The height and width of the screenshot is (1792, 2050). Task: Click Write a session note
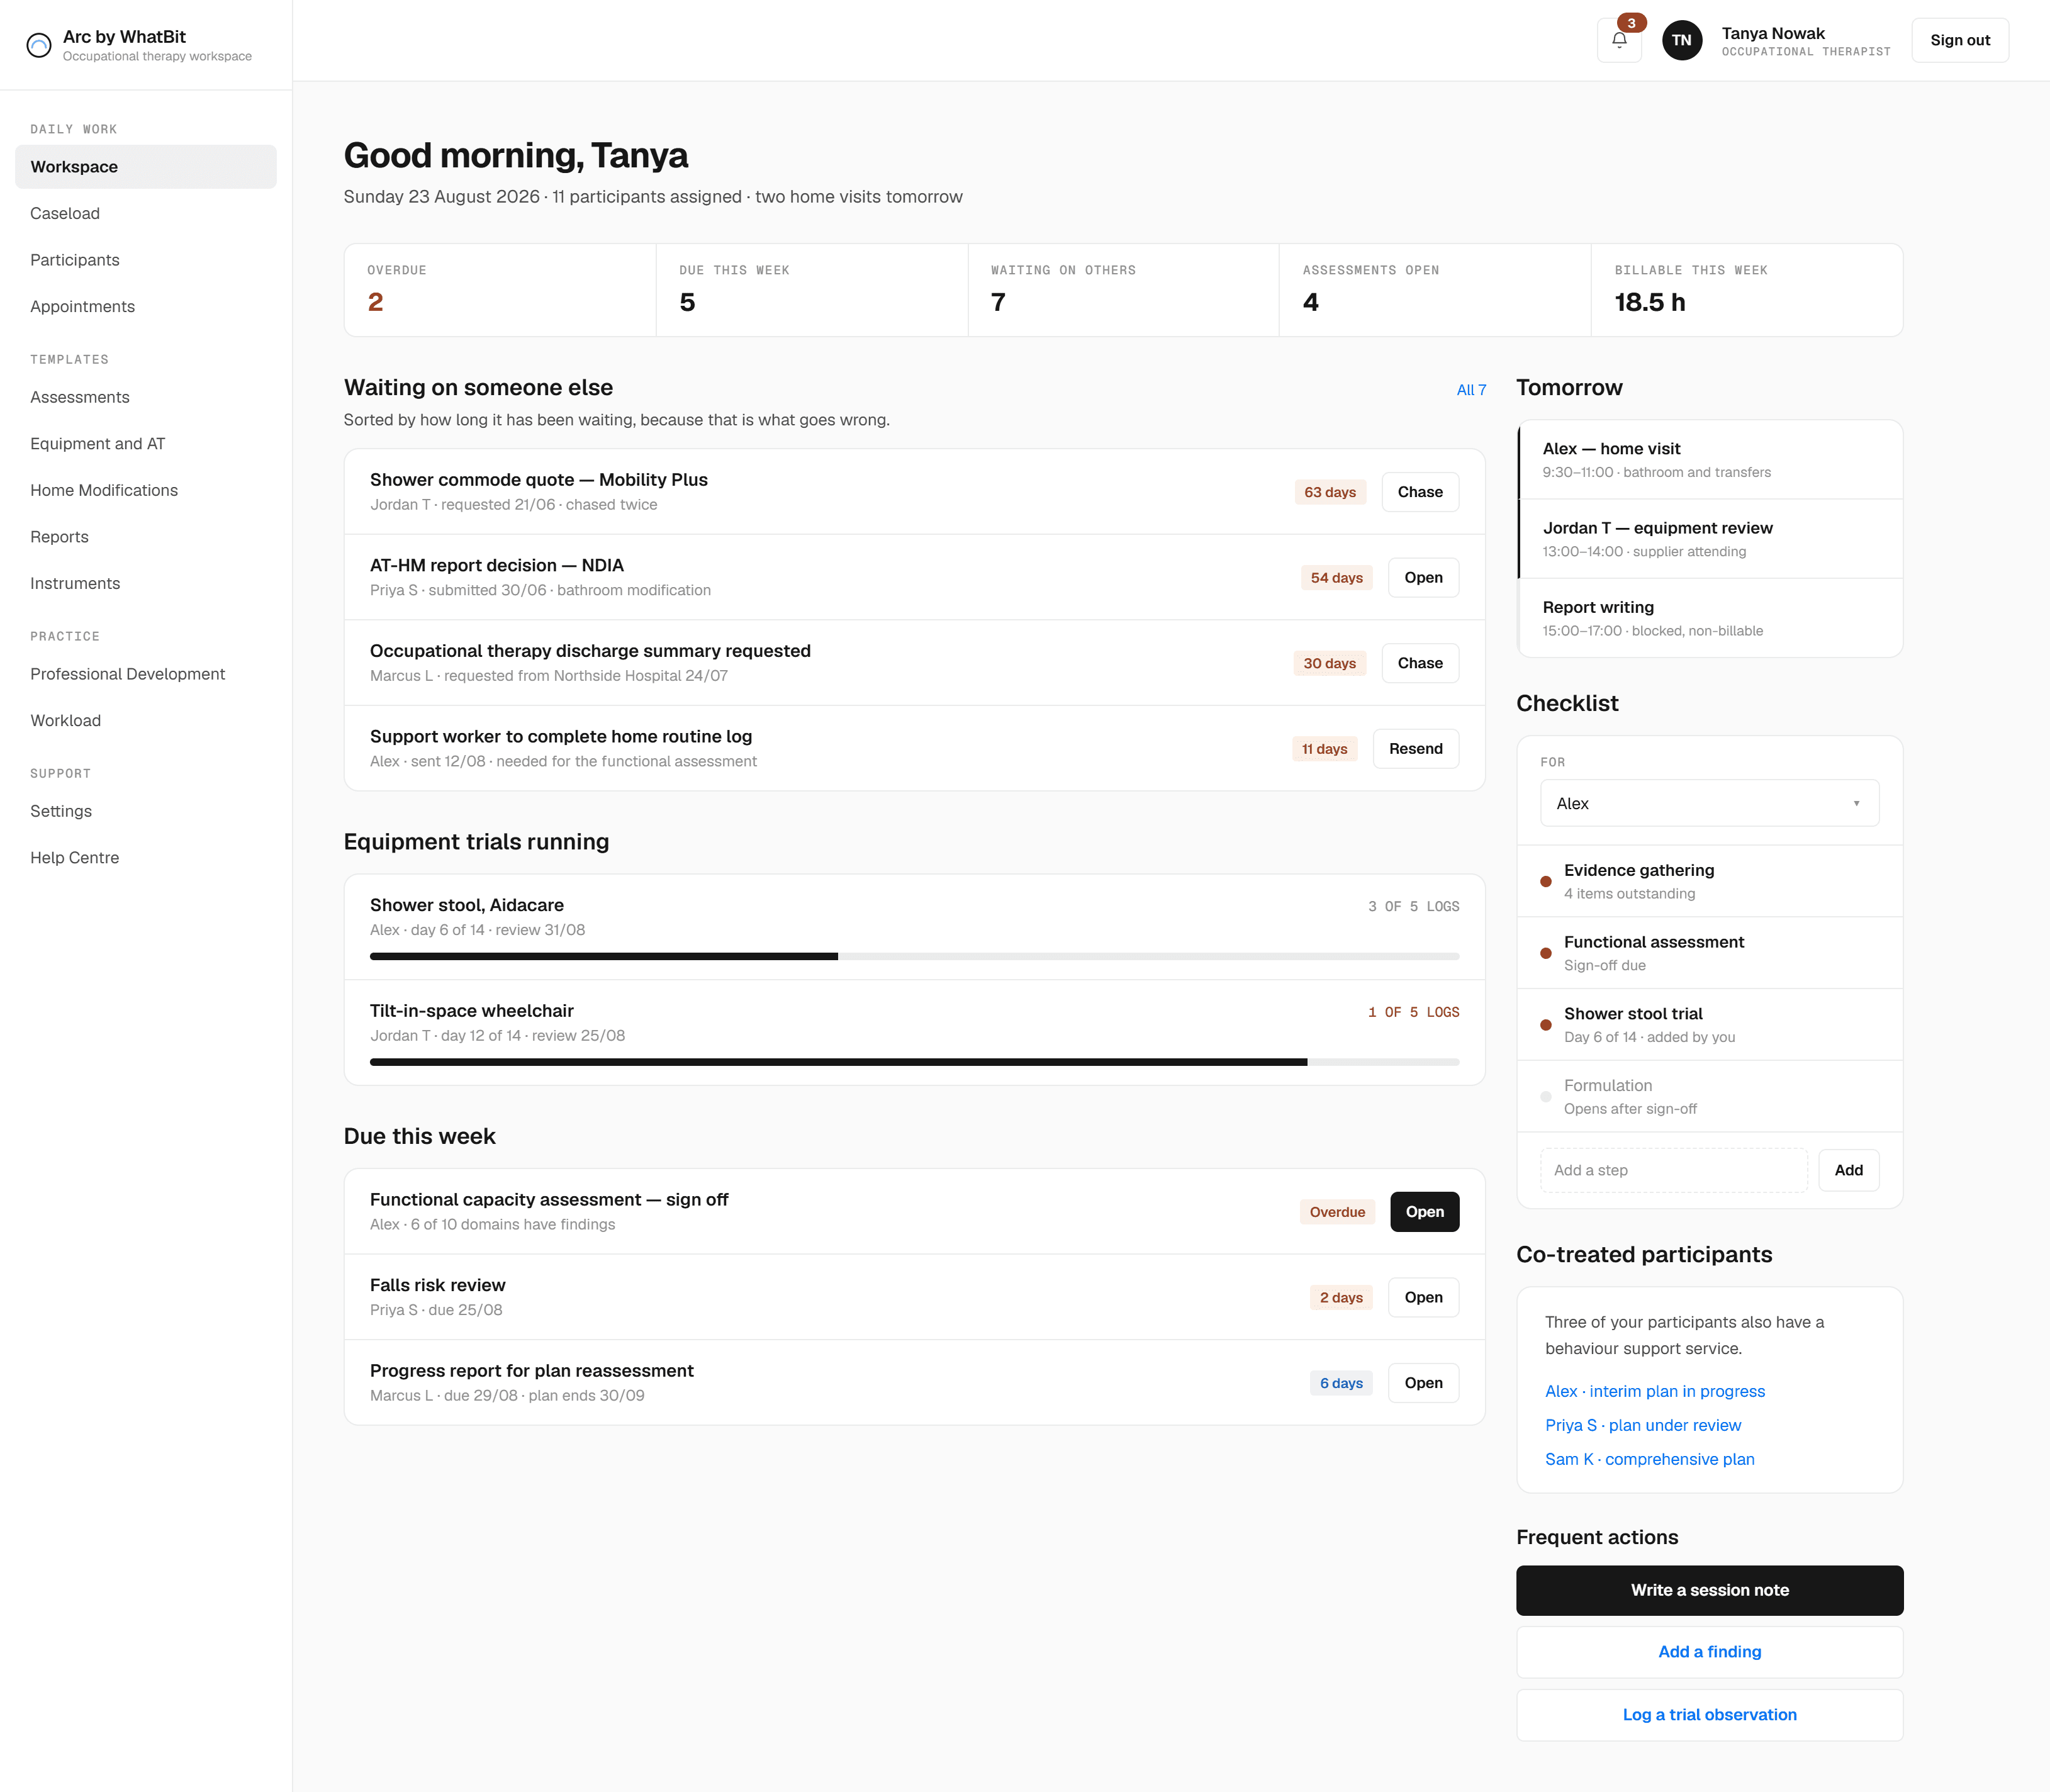(x=1709, y=1590)
